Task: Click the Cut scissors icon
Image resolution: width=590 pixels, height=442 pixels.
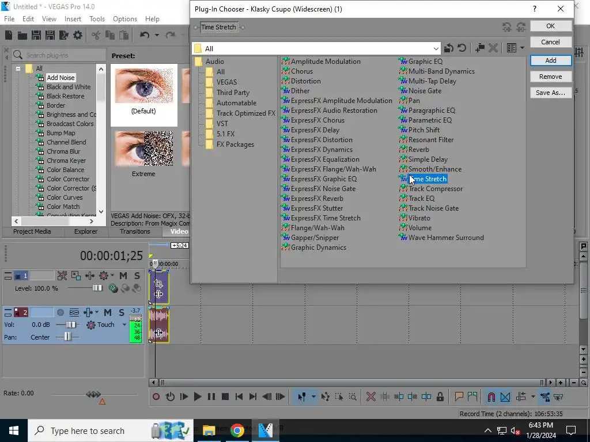Action: (96, 35)
